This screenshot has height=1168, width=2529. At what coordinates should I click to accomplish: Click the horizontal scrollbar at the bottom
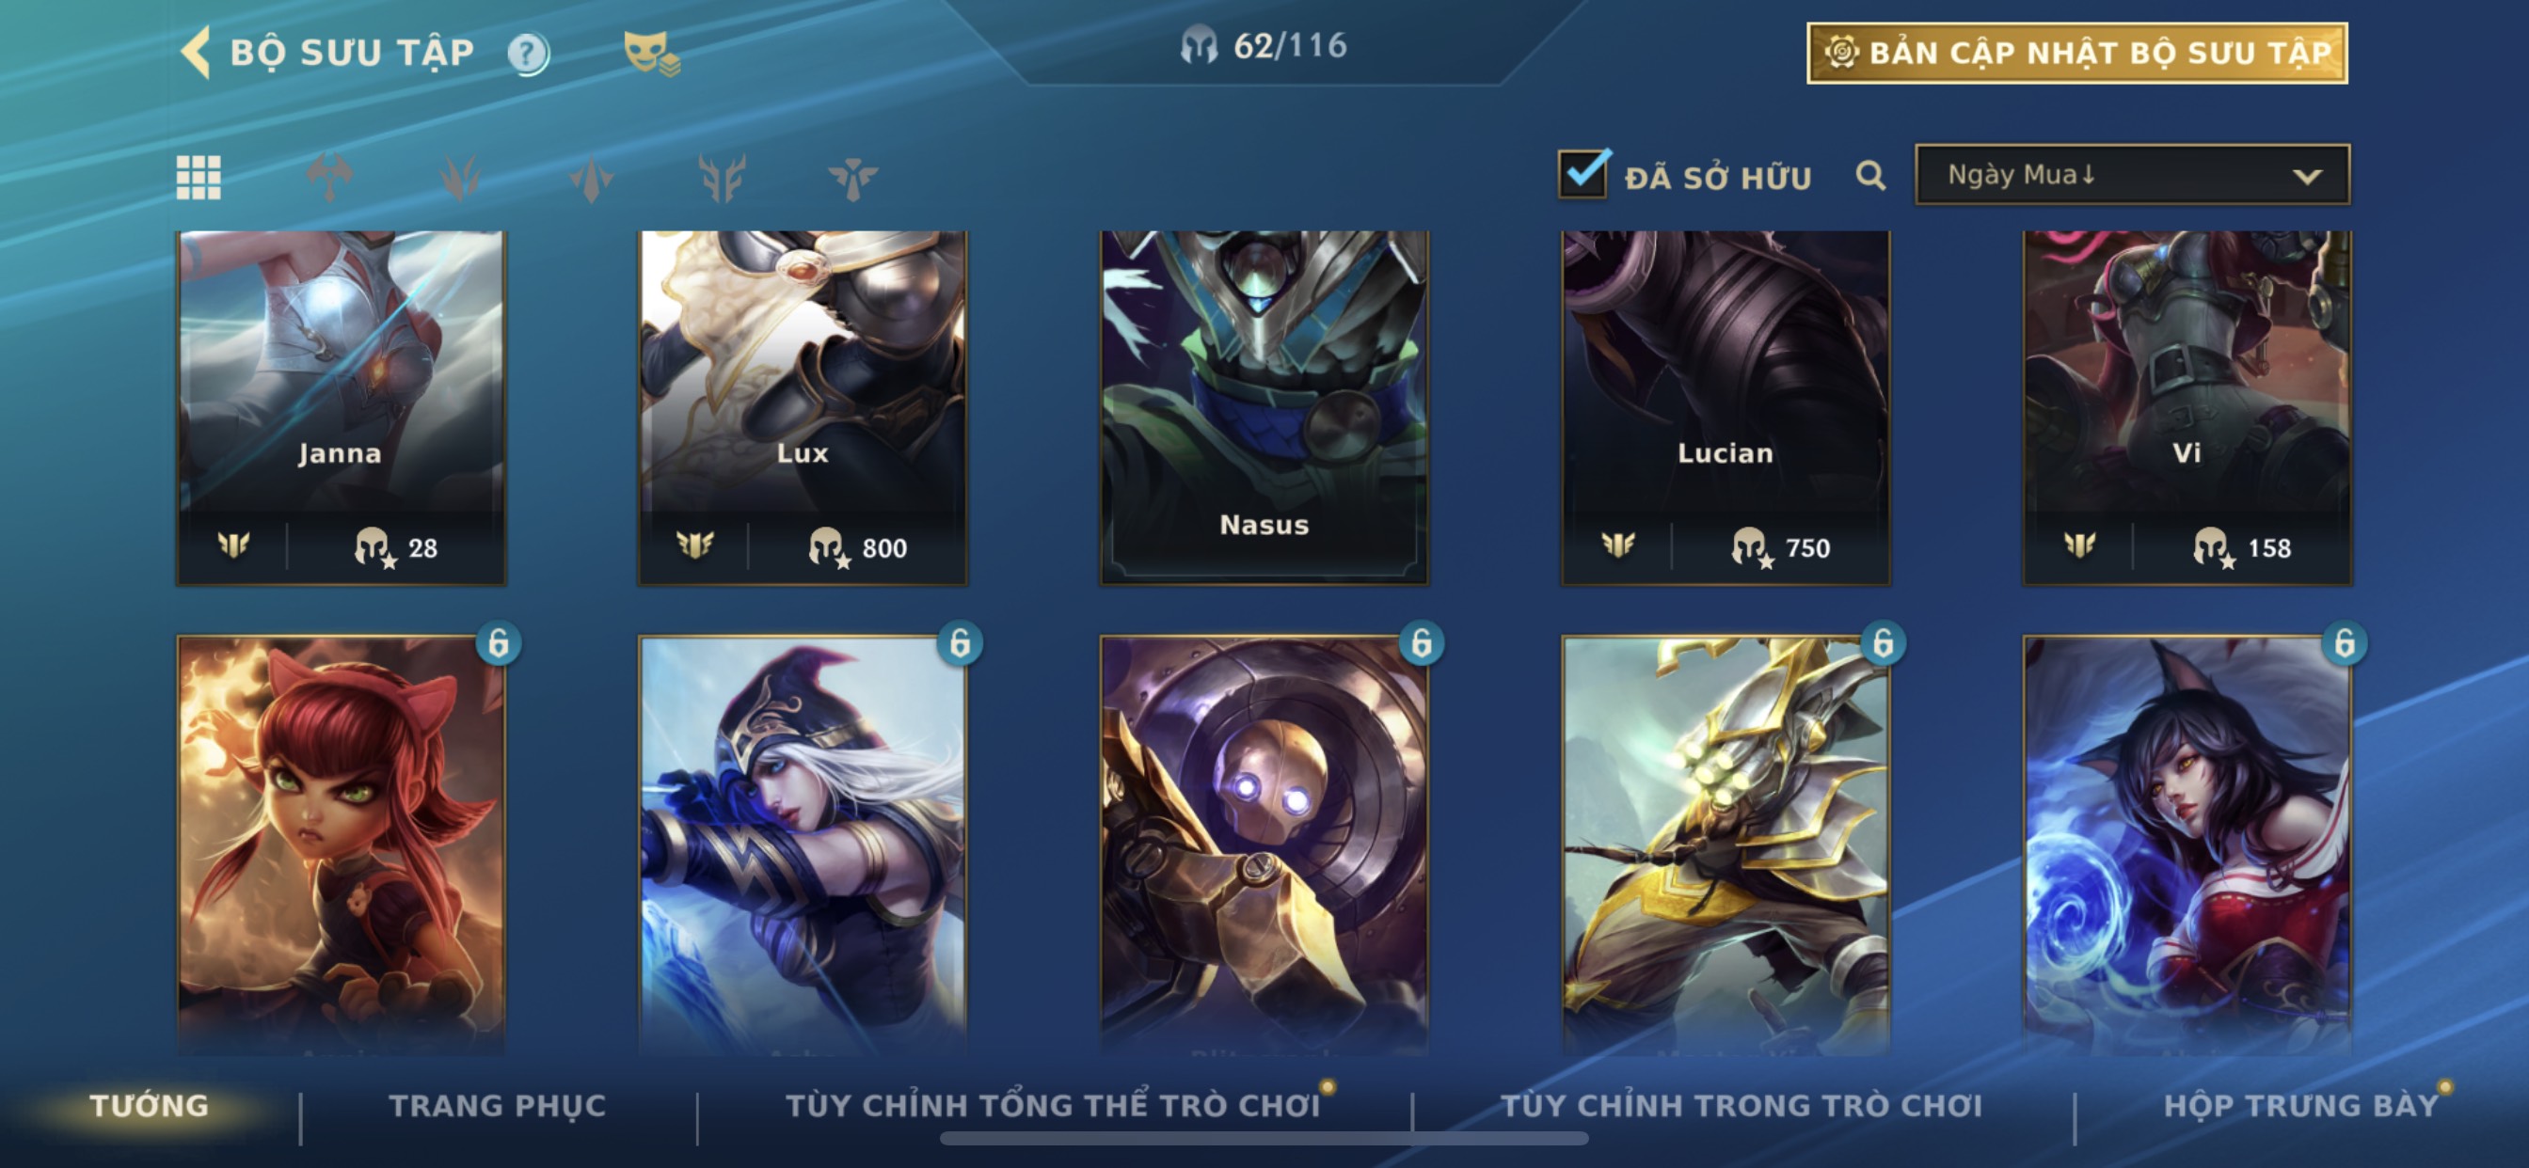tap(1264, 1139)
